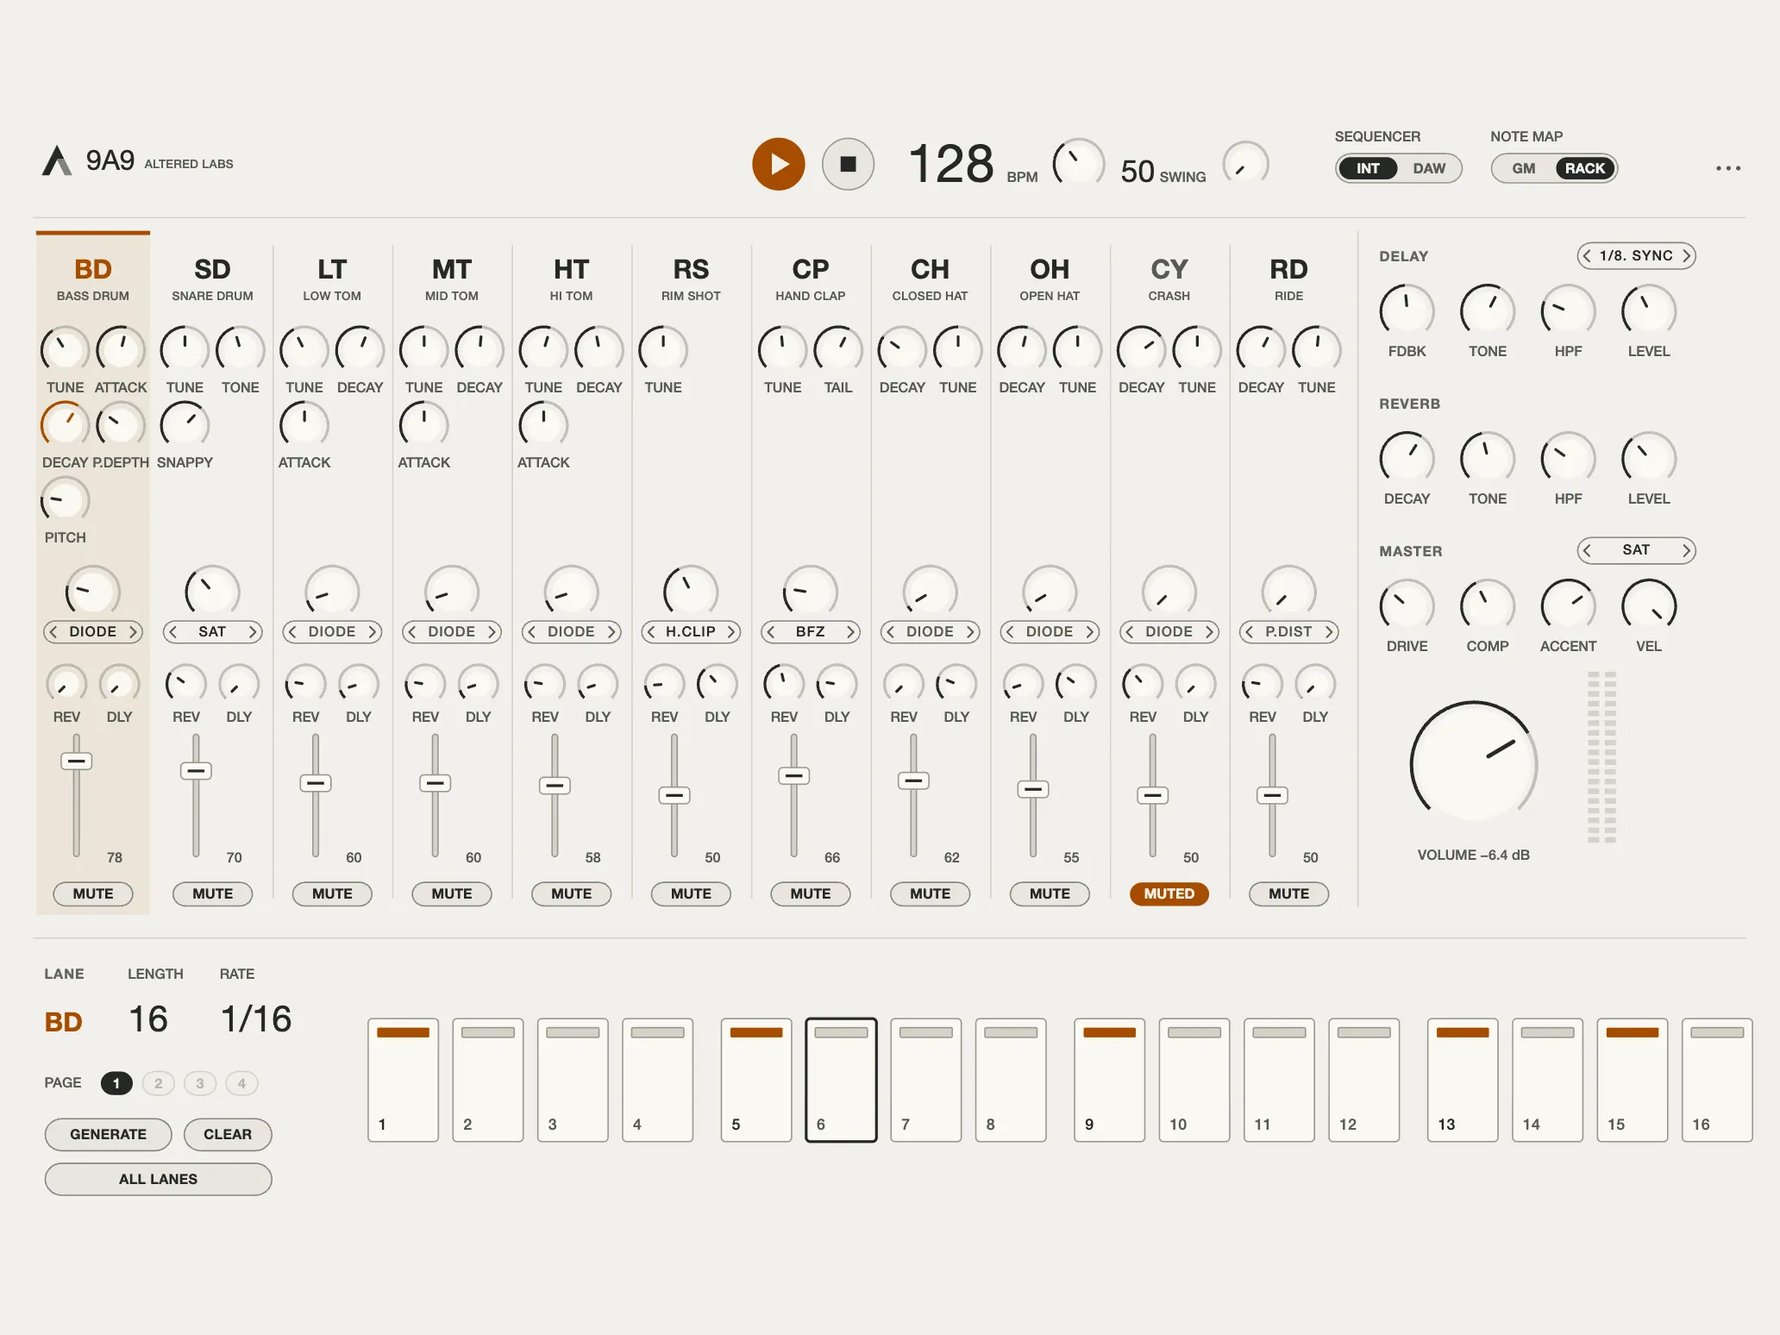Viewport: 1780px width, 1335px height.
Task: Click the 128 BPM tempo value
Action: click(951, 164)
